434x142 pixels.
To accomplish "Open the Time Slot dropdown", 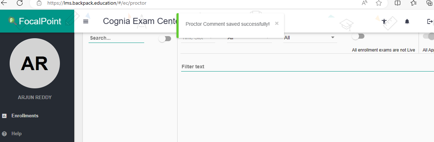I will point(198,38).
